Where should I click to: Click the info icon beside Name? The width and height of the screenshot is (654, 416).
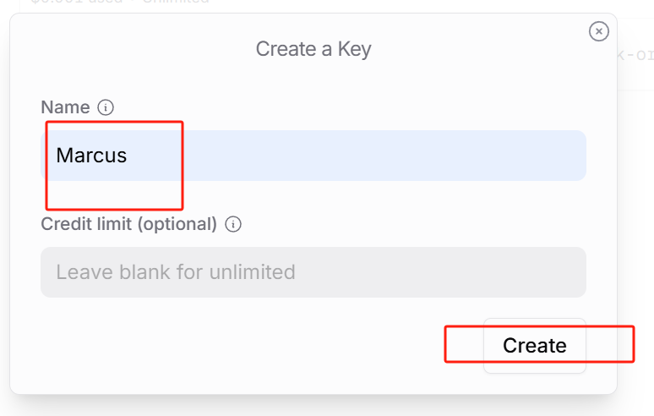106,107
